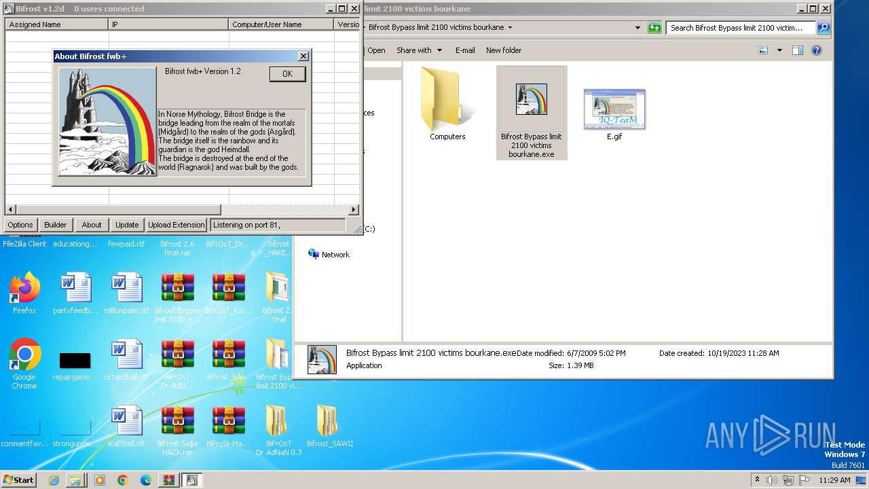Image resolution: width=869 pixels, height=489 pixels.
Task: Open Explorer help icon
Action: coord(817,50)
